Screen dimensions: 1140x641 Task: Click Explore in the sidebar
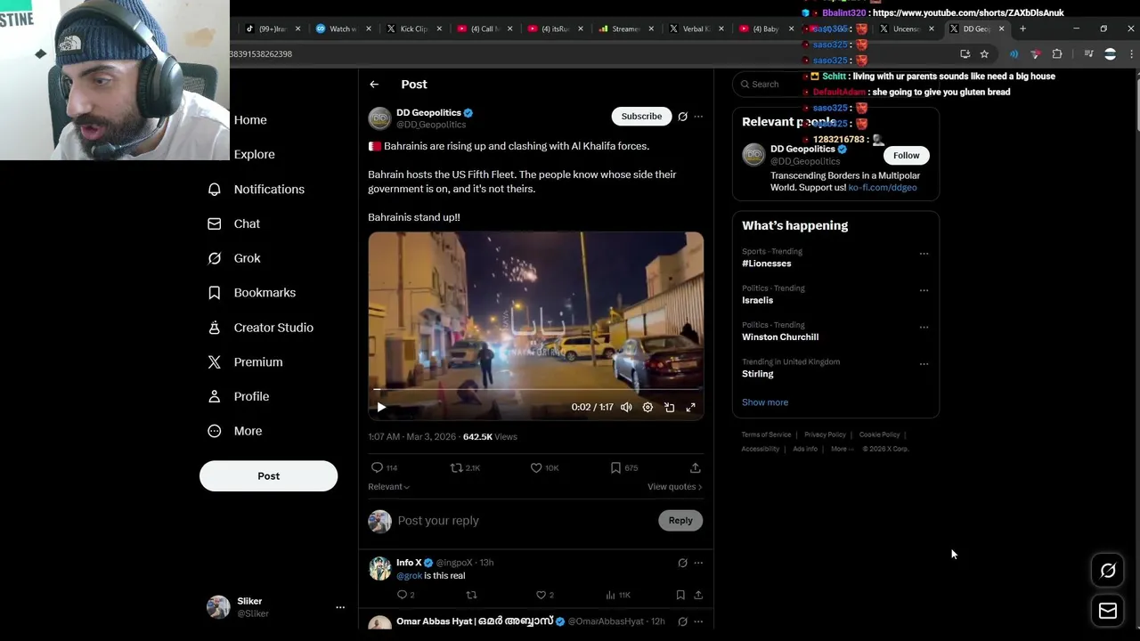click(x=254, y=154)
